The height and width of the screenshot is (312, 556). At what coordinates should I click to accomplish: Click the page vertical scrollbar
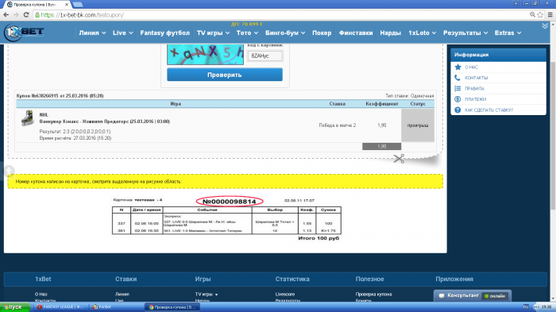tap(553, 135)
